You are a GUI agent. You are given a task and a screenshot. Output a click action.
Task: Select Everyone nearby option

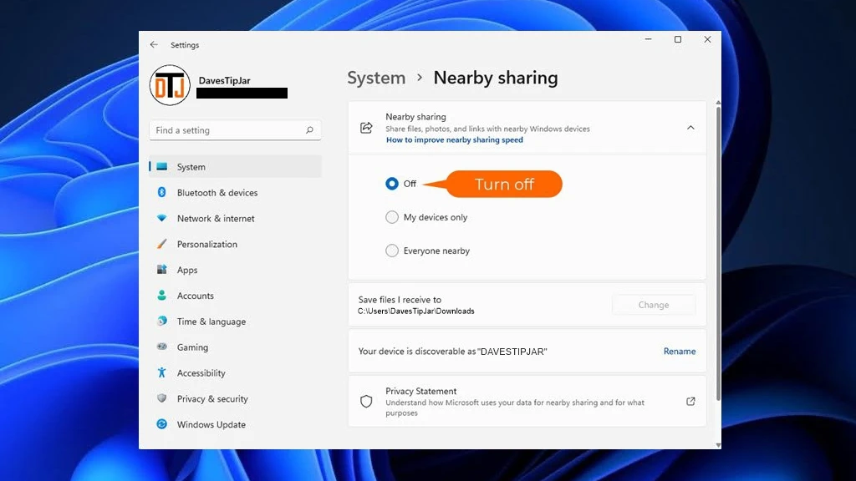[392, 251]
